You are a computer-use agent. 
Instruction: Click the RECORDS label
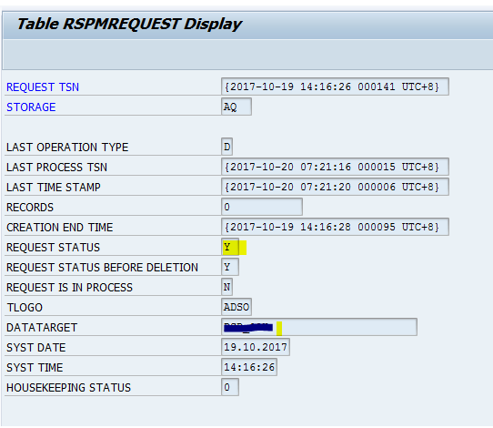pos(30,208)
